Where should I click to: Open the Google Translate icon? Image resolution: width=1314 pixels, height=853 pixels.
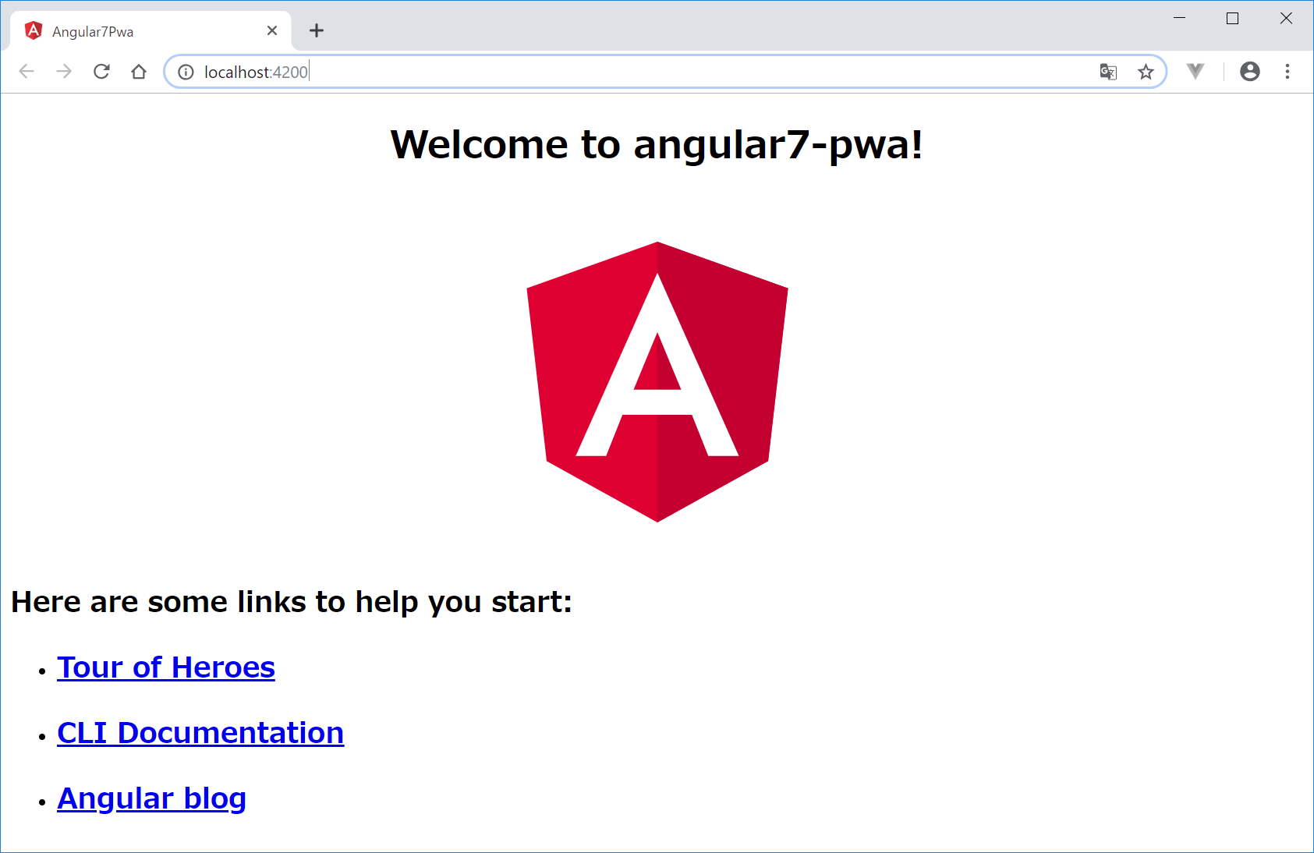(1108, 72)
